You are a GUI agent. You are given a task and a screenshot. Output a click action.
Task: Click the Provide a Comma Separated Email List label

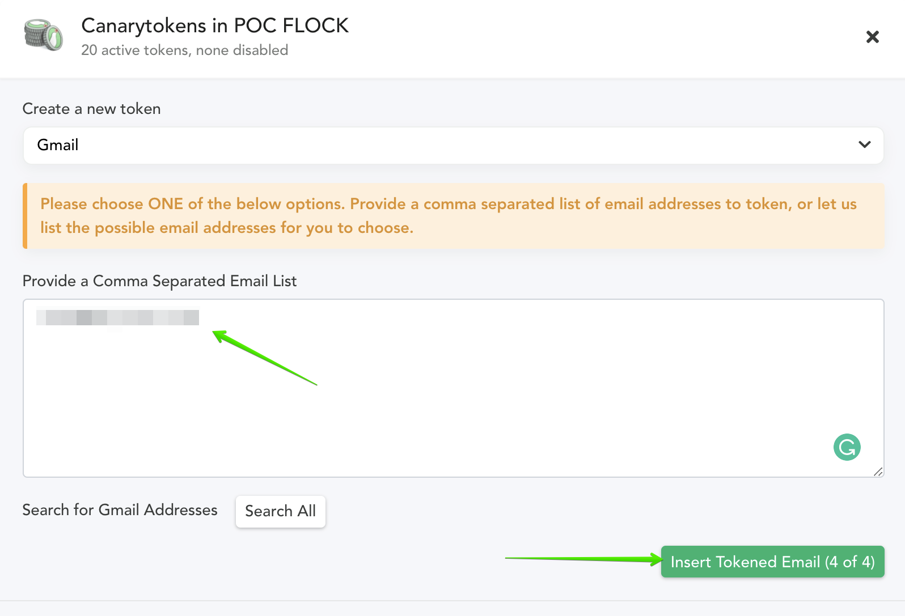tap(159, 281)
